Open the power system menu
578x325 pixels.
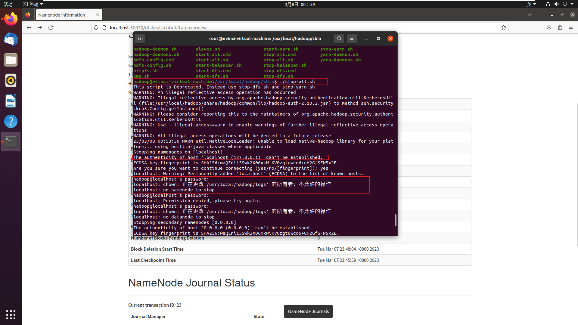[565, 4]
